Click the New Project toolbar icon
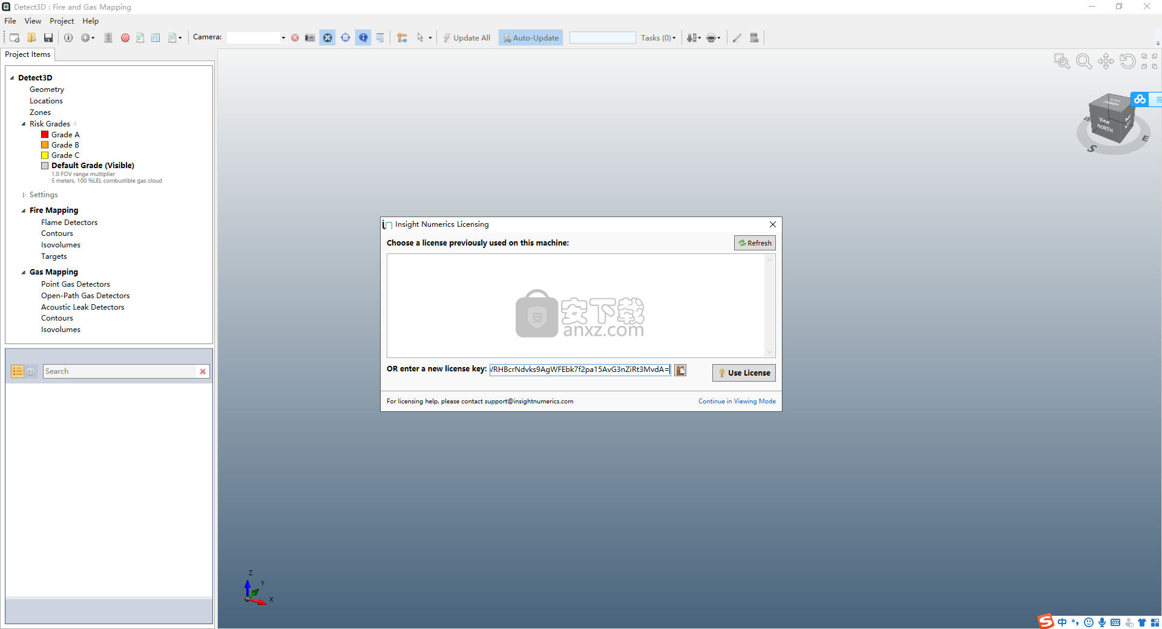 (15, 37)
